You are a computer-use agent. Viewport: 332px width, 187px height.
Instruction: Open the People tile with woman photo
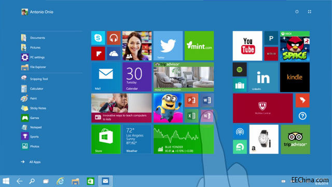click(137, 46)
